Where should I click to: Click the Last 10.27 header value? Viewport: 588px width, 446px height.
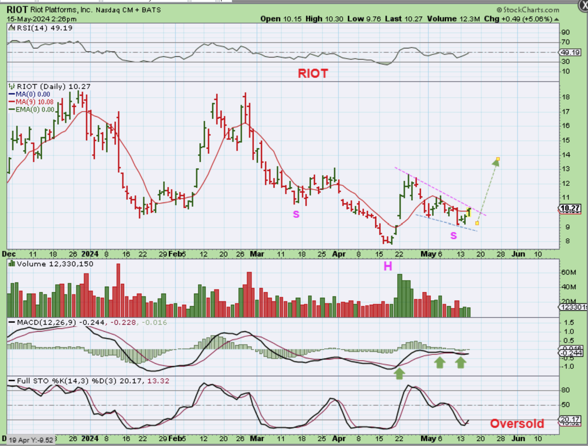tap(404, 19)
